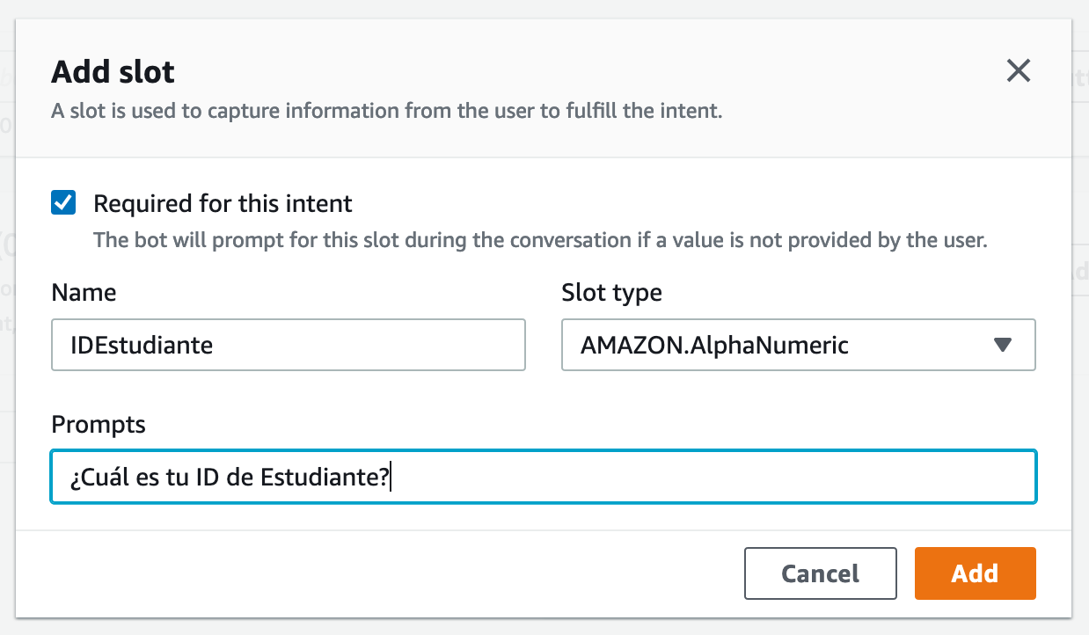Place cursor after "Estudiante?" in the prompt
The height and width of the screenshot is (635, 1089).
(x=391, y=478)
